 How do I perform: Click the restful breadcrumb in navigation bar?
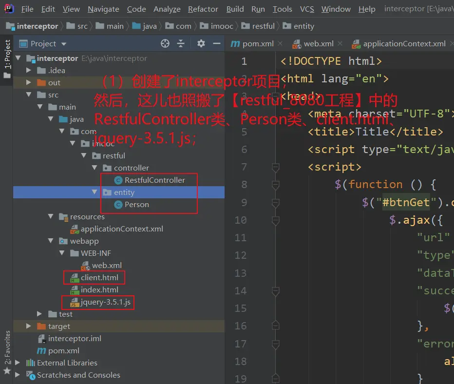point(263,26)
